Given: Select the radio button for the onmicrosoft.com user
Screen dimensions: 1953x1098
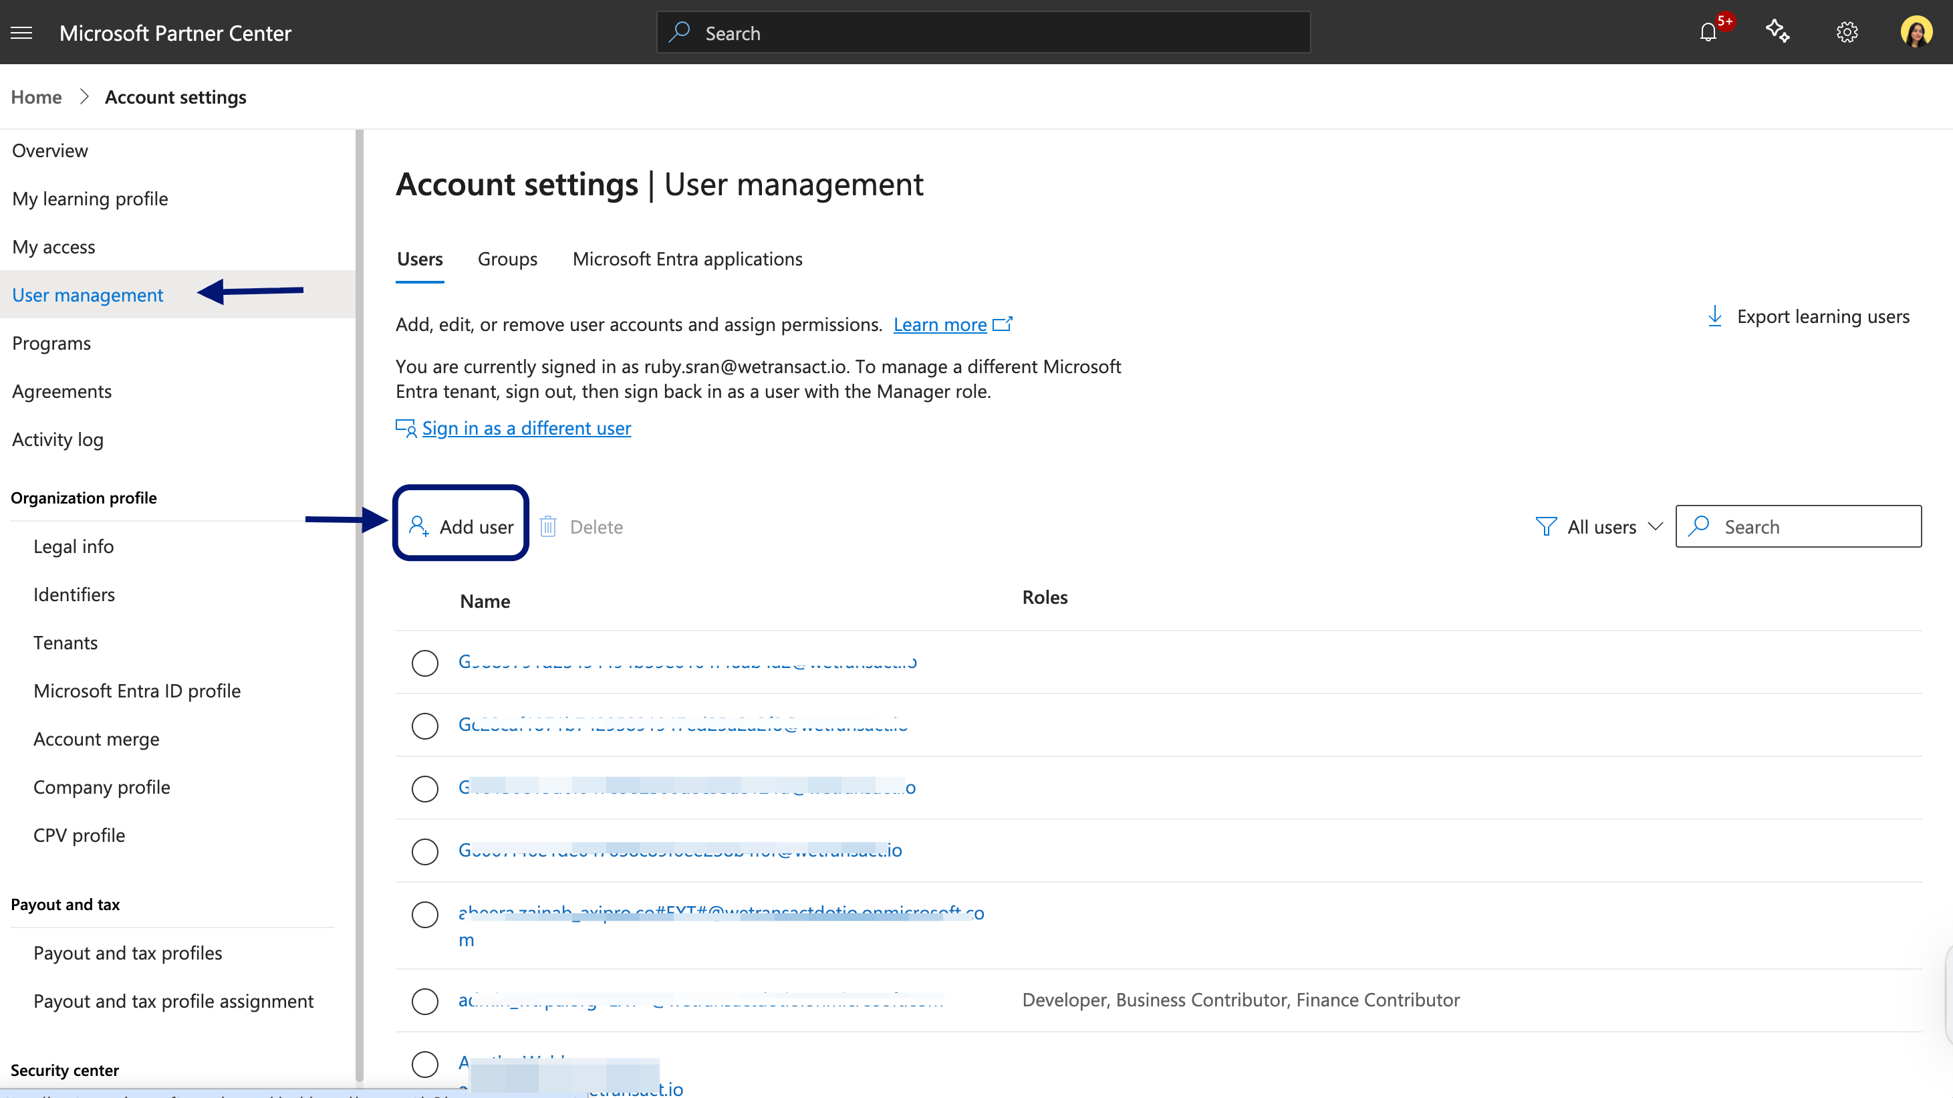Looking at the screenshot, I should 424,915.
